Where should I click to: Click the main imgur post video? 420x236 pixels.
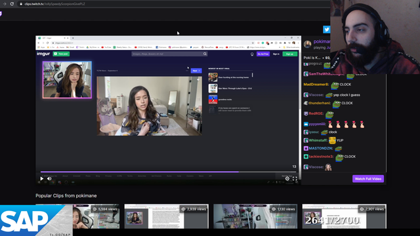[x=150, y=106]
